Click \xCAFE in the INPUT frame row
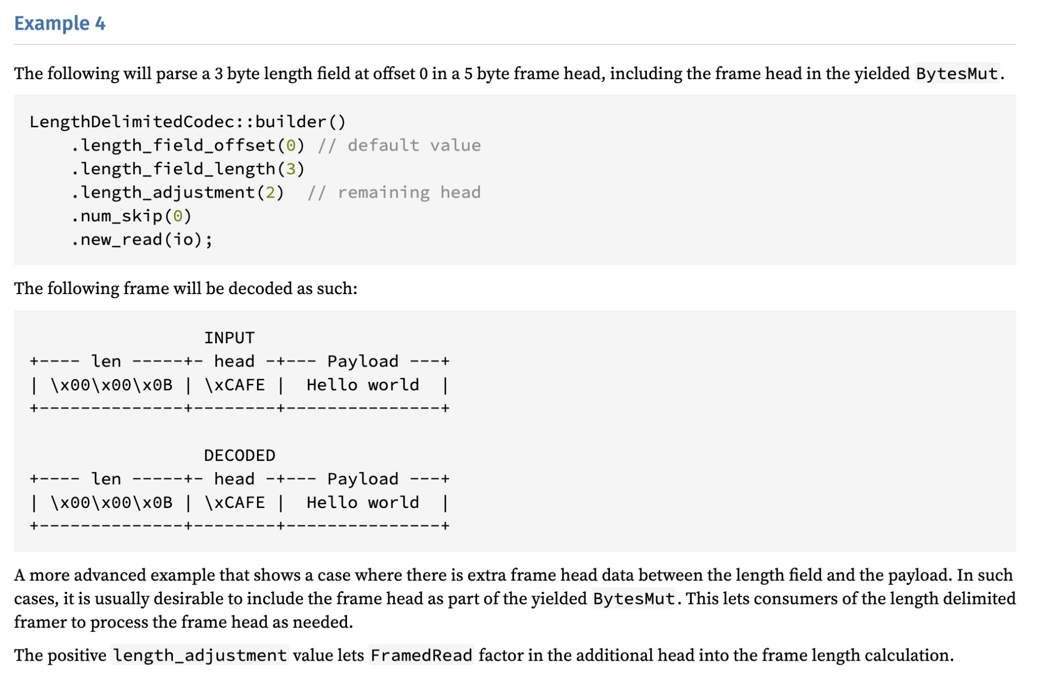The image size is (1041, 678). [x=235, y=385]
